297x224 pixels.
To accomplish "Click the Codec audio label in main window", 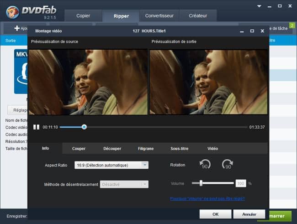I will [x=16, y=134].
